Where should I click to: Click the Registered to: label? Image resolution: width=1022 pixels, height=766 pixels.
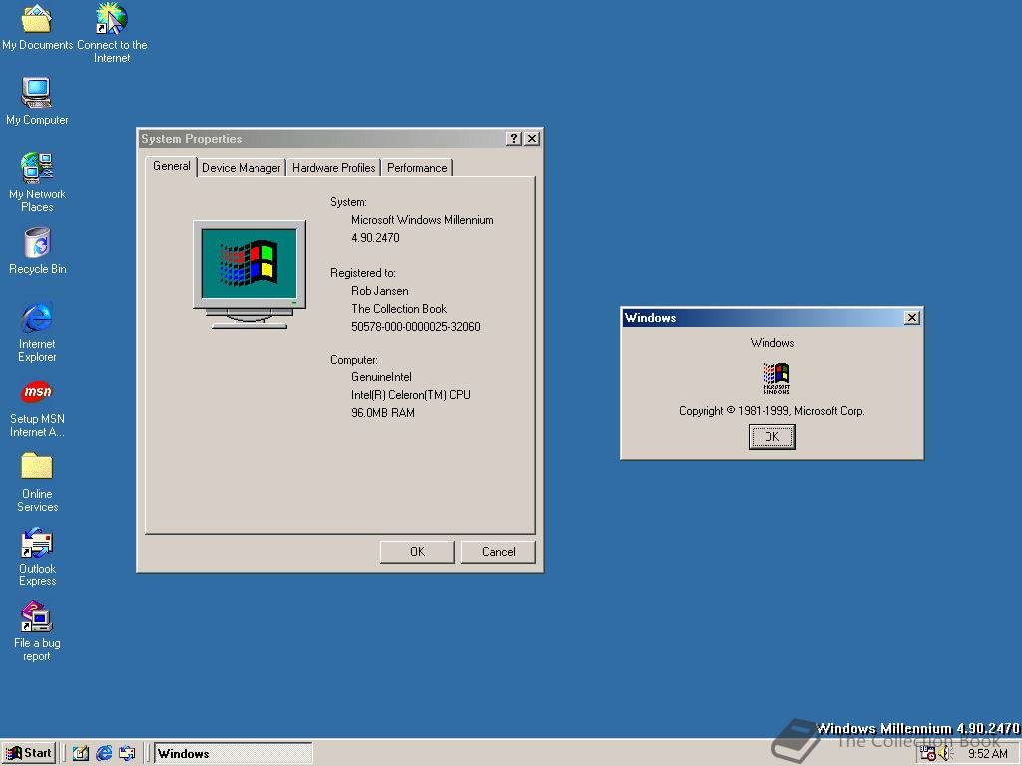(363, 273)
